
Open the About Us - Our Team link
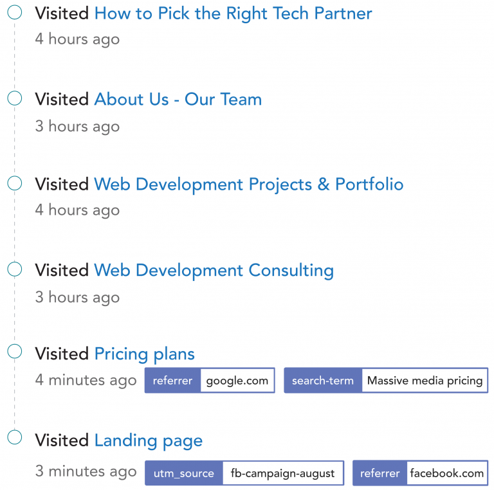(x=178, y=100)
